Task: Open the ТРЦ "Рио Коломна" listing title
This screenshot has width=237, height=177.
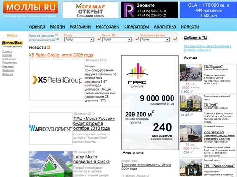Action: tap(219, 166)
